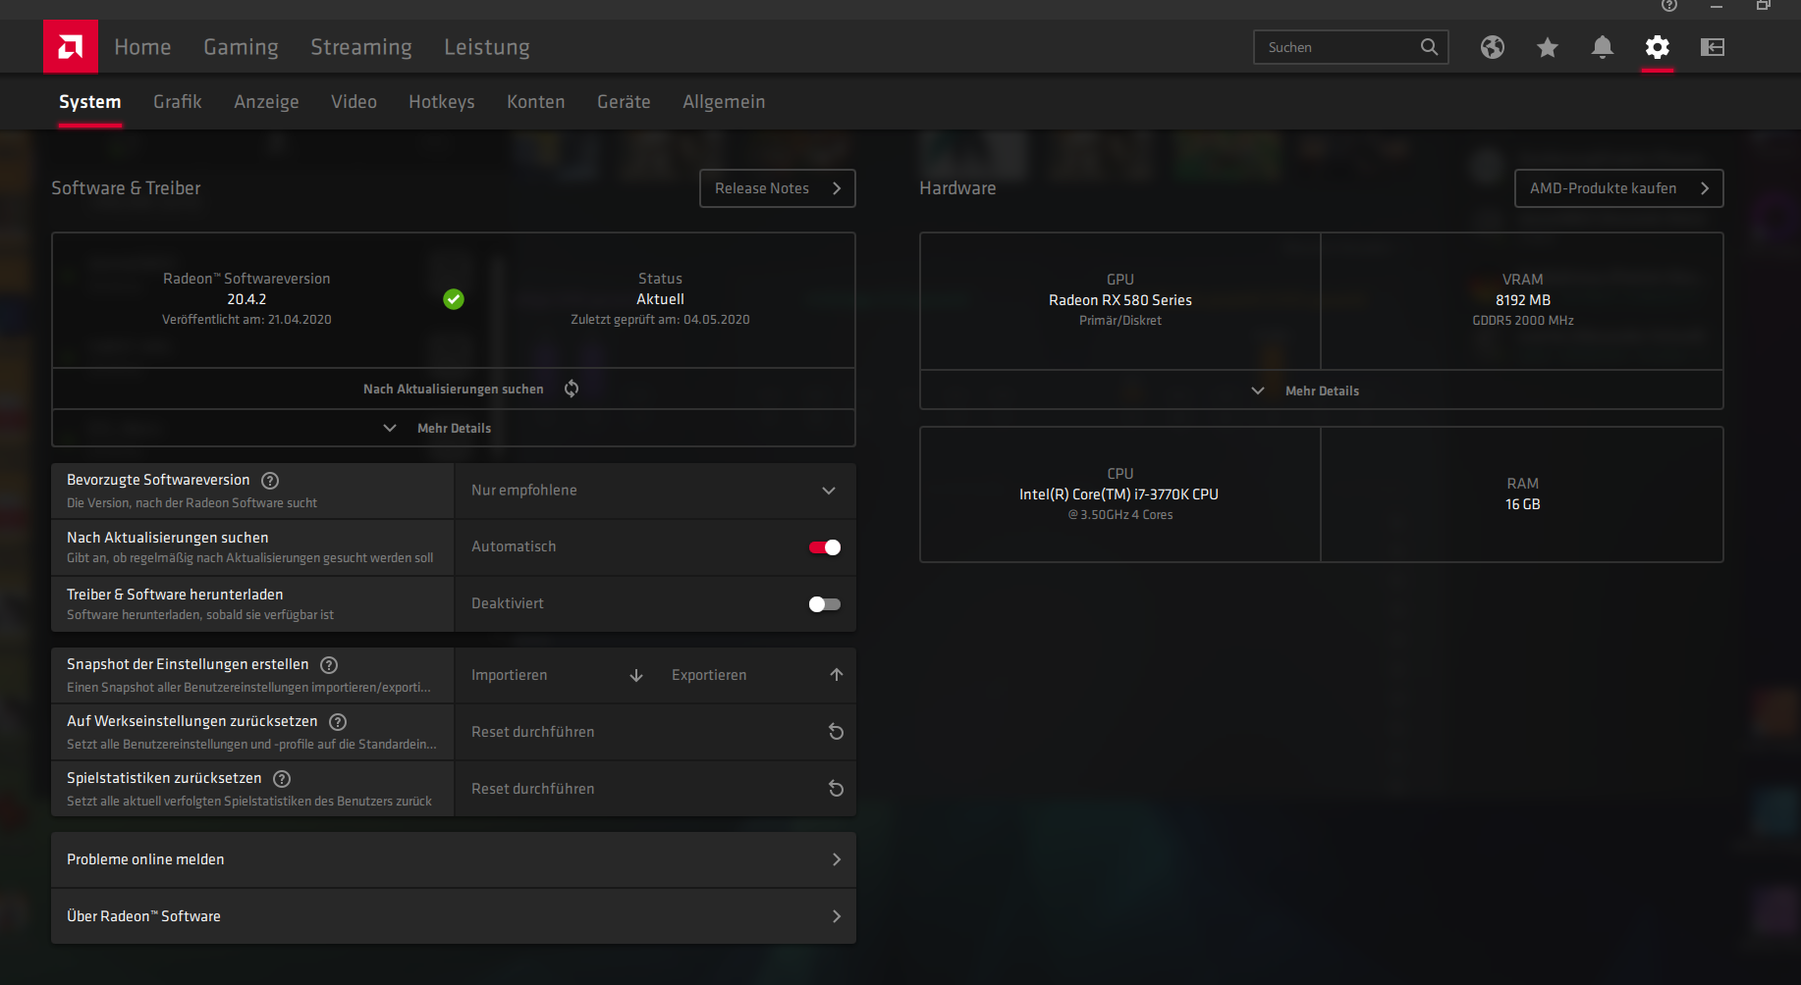Image resolution: width=1801 pixels, height=985 pixels.
Task: Open favorites star icon
Action: coord(1548,47)
